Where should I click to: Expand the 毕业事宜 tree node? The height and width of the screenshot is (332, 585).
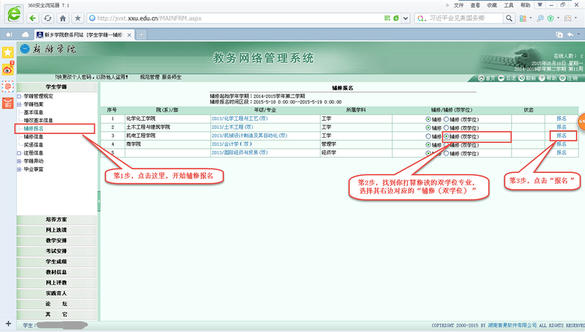[19, 170]
